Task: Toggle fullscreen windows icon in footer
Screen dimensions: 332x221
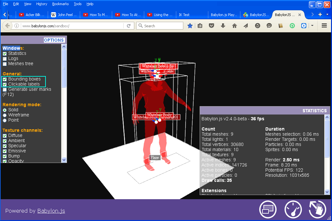Action: [268, 209]
